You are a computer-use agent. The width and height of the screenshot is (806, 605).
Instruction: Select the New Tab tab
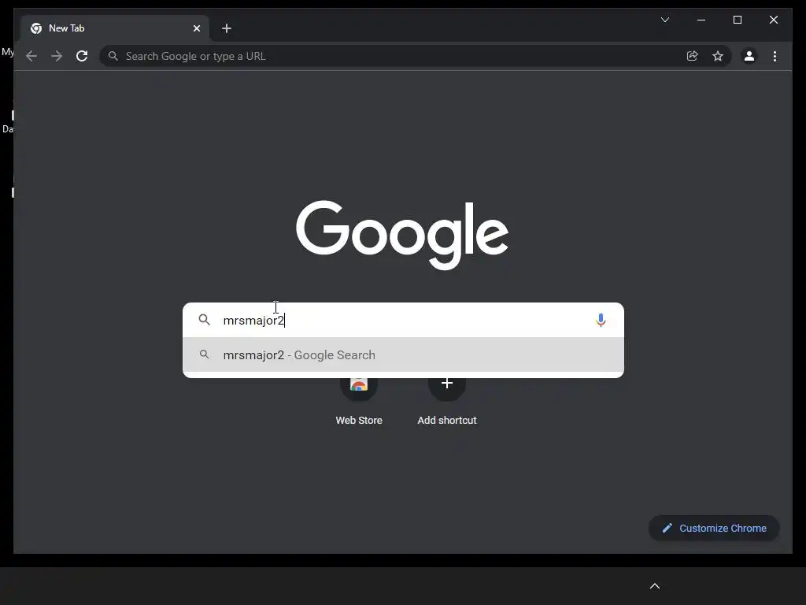[x=115, y=28]
